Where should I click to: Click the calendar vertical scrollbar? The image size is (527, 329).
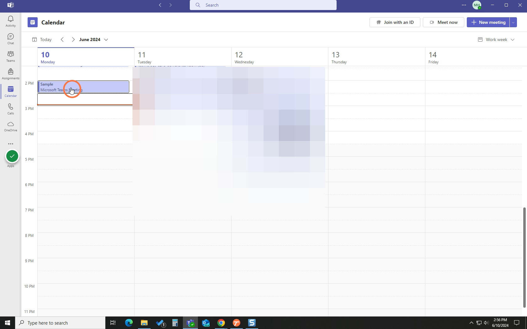[524, 257]
